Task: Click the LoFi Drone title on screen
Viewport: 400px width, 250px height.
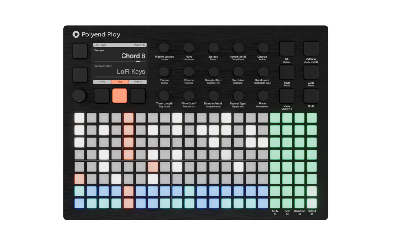Action: click(x=100, y=45)
